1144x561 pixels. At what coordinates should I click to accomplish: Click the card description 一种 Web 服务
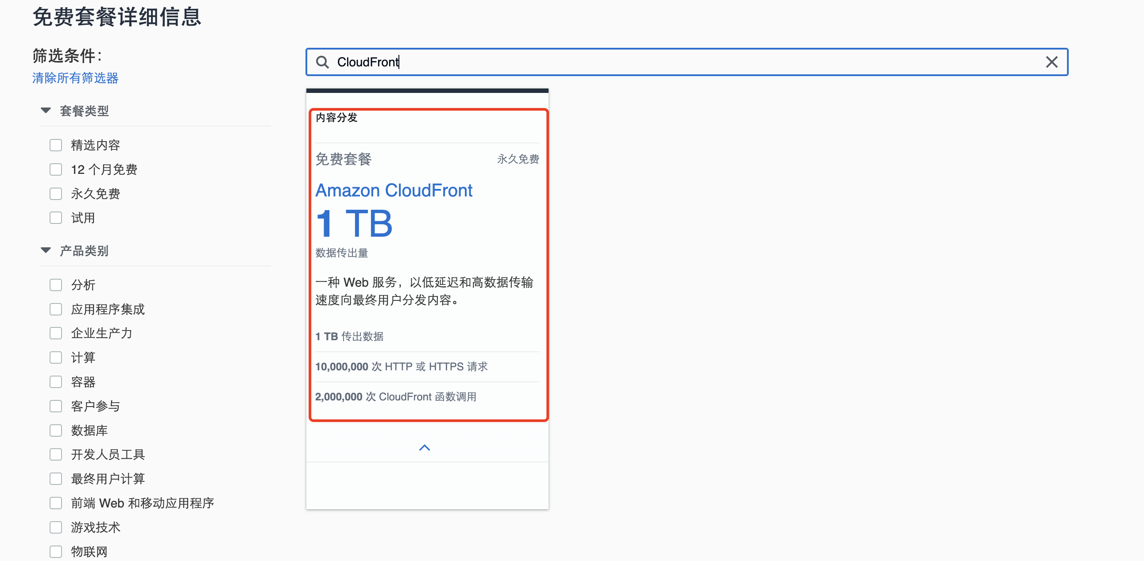[x=425, y=291]
